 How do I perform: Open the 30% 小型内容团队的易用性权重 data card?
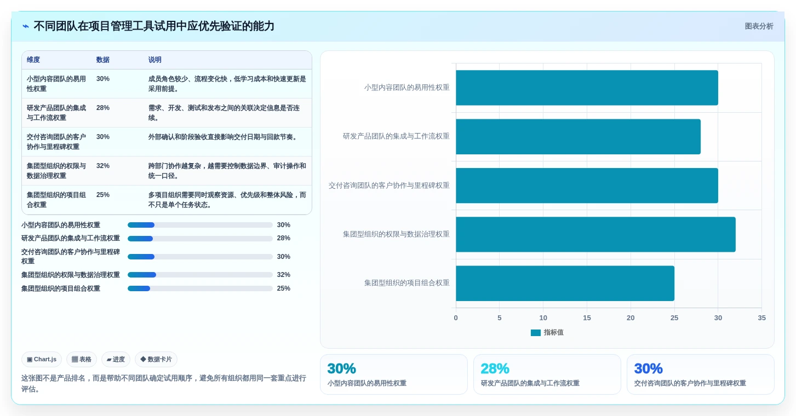(394, 374)
